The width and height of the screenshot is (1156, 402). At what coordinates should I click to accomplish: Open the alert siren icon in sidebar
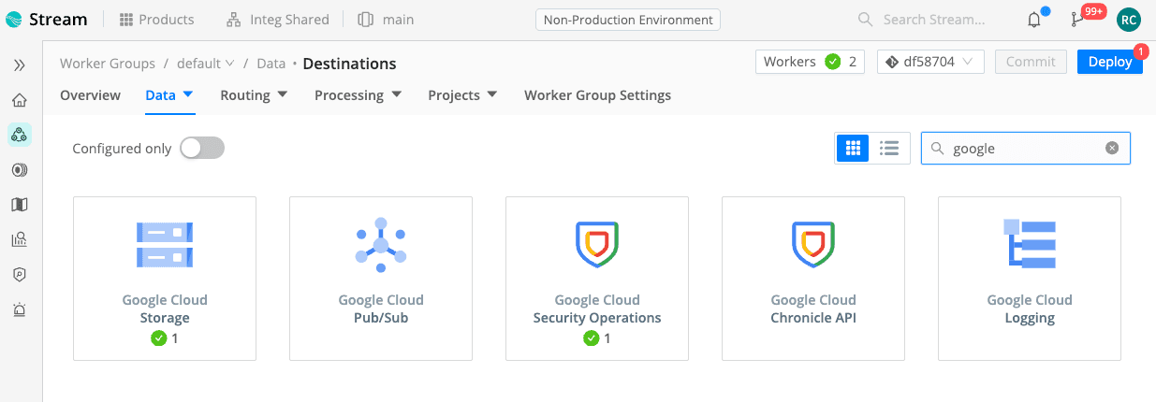tap(20, 309)
